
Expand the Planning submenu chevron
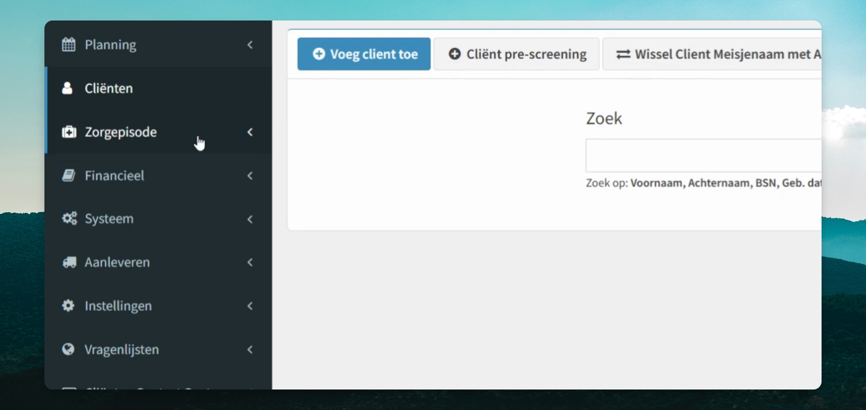[250, 44]
